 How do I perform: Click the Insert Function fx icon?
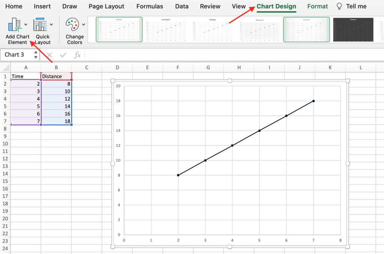coord(78,55)
